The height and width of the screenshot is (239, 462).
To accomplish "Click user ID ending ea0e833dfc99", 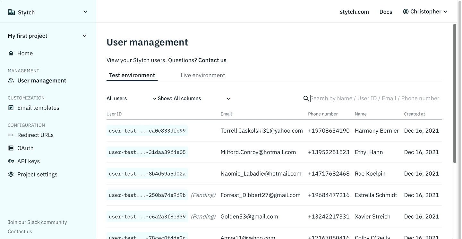I will click(147, 131).
